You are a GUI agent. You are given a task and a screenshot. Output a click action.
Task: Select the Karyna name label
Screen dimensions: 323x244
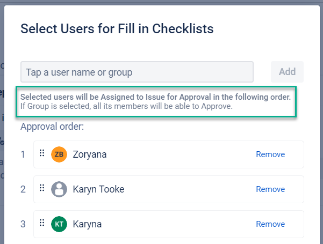pyautogui.click(x=87, y=224)
